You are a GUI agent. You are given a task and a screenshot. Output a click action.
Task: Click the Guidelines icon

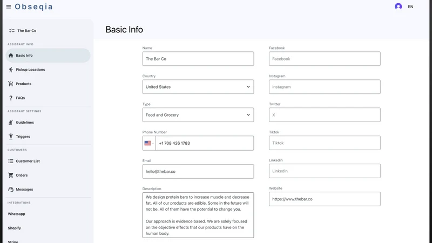(x=11, y=123)
